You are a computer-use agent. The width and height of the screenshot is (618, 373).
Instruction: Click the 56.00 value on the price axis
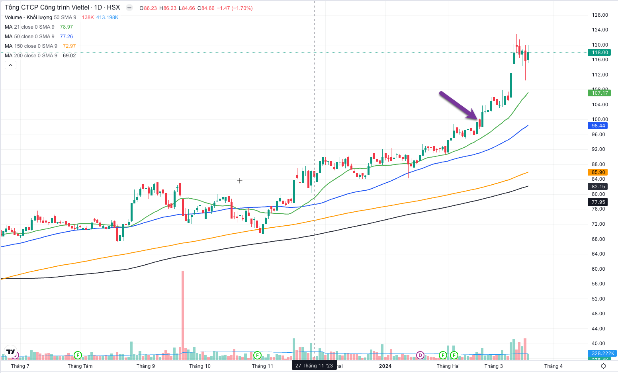click(x=598, y=284)
